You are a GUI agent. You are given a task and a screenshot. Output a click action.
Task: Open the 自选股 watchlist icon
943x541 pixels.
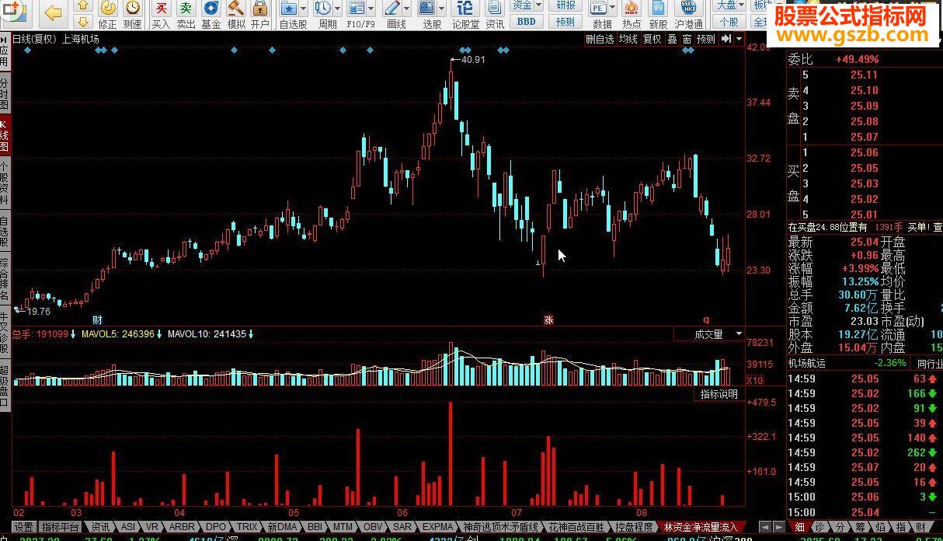[288, 8]
